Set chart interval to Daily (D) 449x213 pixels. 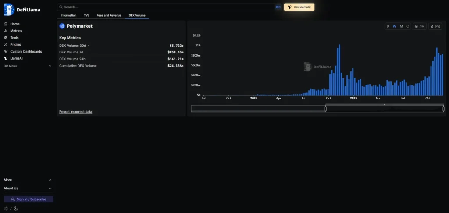(388, 26)
